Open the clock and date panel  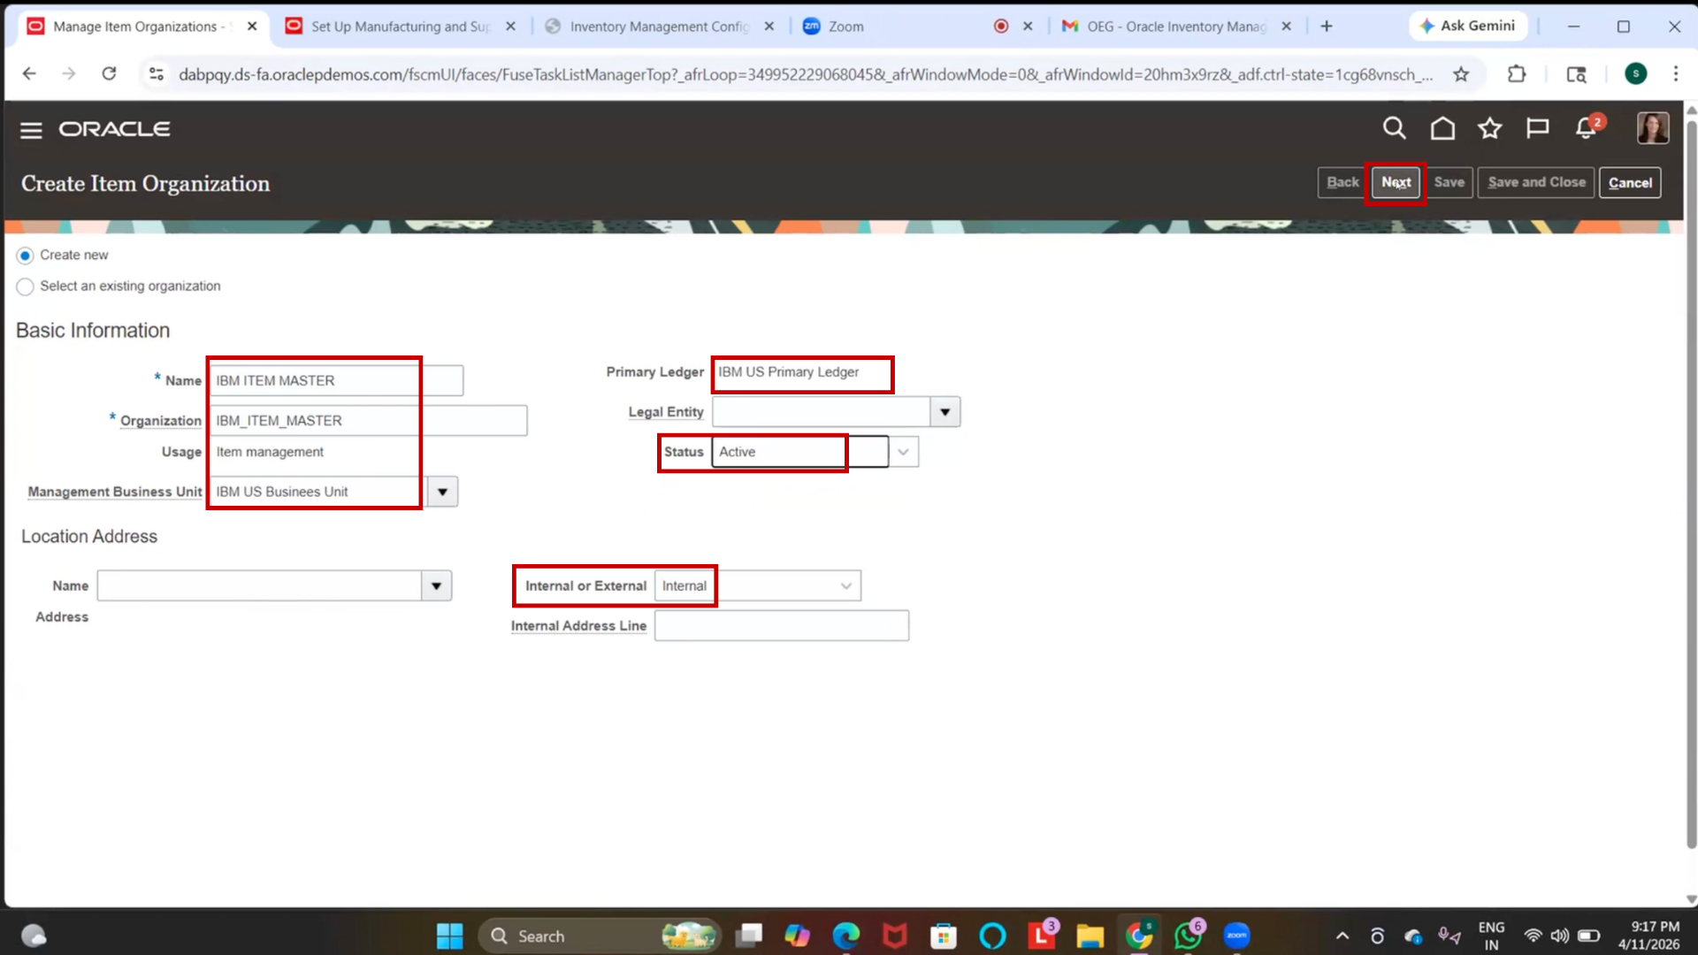coord(1648,936)
